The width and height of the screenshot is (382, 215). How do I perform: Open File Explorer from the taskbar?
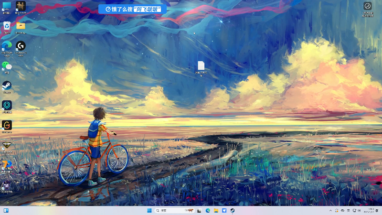tap(216, 210)
